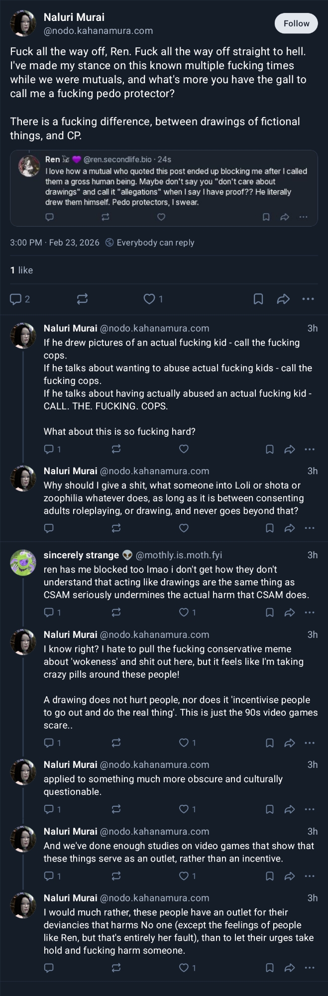This screenshot has width=328, height=996.
Task: Like the reply by sincerely strange
Action: click(x=184, y=612)
